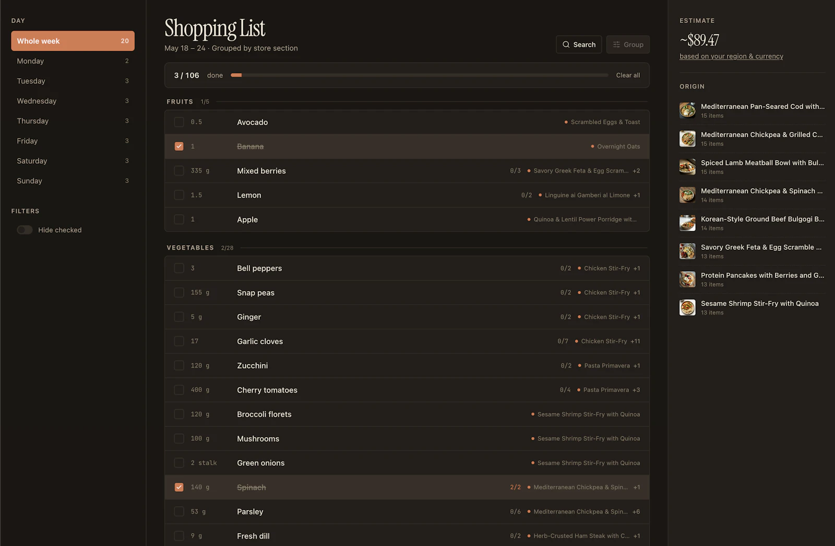This screenshot has width=835, height=546.
Task: Select Friday in day list
Action: click(73, 141)
